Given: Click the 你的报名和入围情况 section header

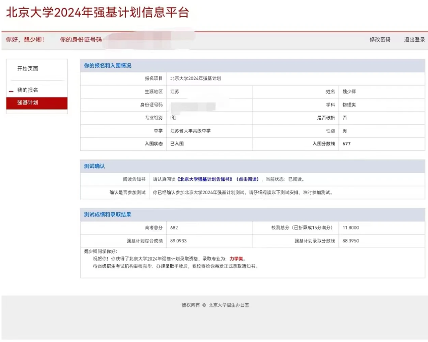Looking at the screenshot, I should point(108,66).
